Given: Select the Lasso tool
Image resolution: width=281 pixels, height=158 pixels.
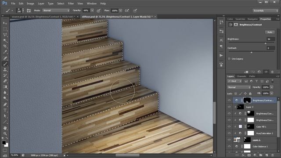Looking at the screenshot, I should point(5,35).
